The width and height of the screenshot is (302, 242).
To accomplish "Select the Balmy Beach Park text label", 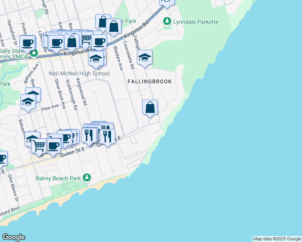I will (58, 178).
